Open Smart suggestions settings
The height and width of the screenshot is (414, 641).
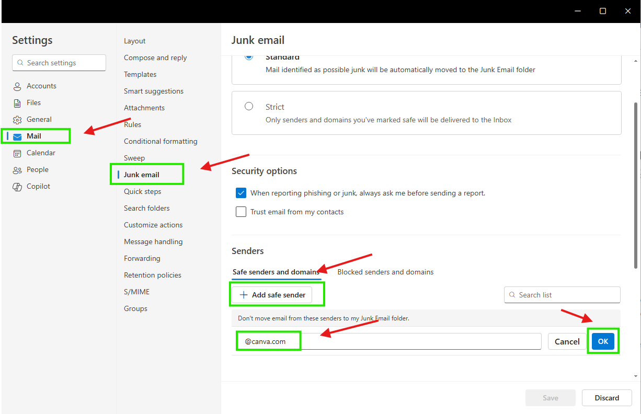pyautogui.click(x=154, y=91)
